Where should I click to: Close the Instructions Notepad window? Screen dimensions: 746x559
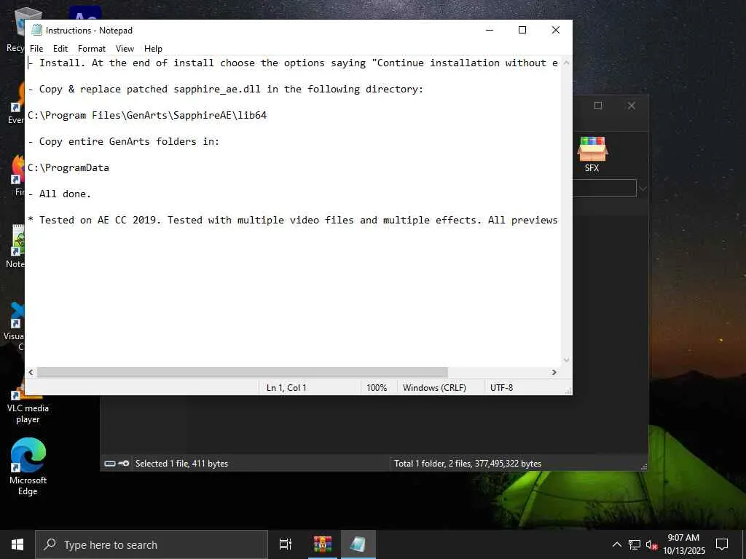pyautogui.click(x=555, y=30)
